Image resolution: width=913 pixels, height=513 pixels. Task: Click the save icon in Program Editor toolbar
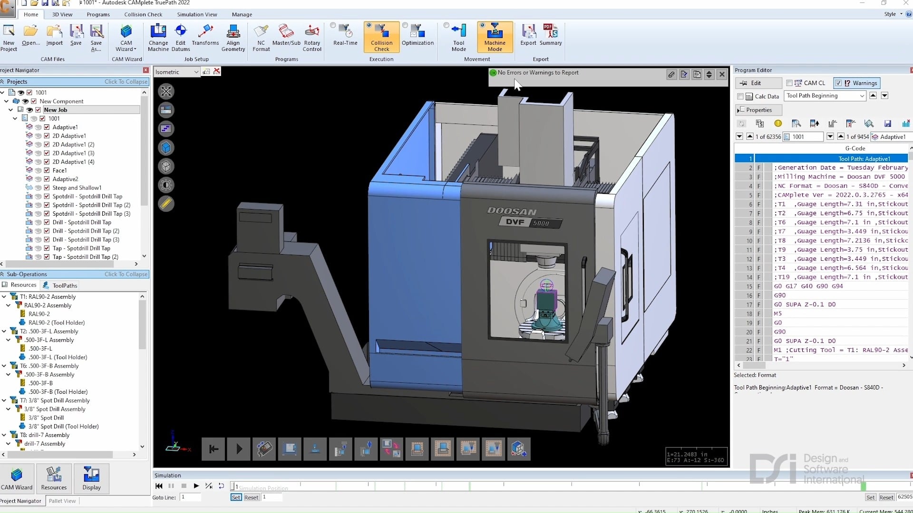(x=887, y=123)
